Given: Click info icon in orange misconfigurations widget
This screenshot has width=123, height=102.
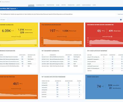Looking at the screenshot, I should [66, 37].
